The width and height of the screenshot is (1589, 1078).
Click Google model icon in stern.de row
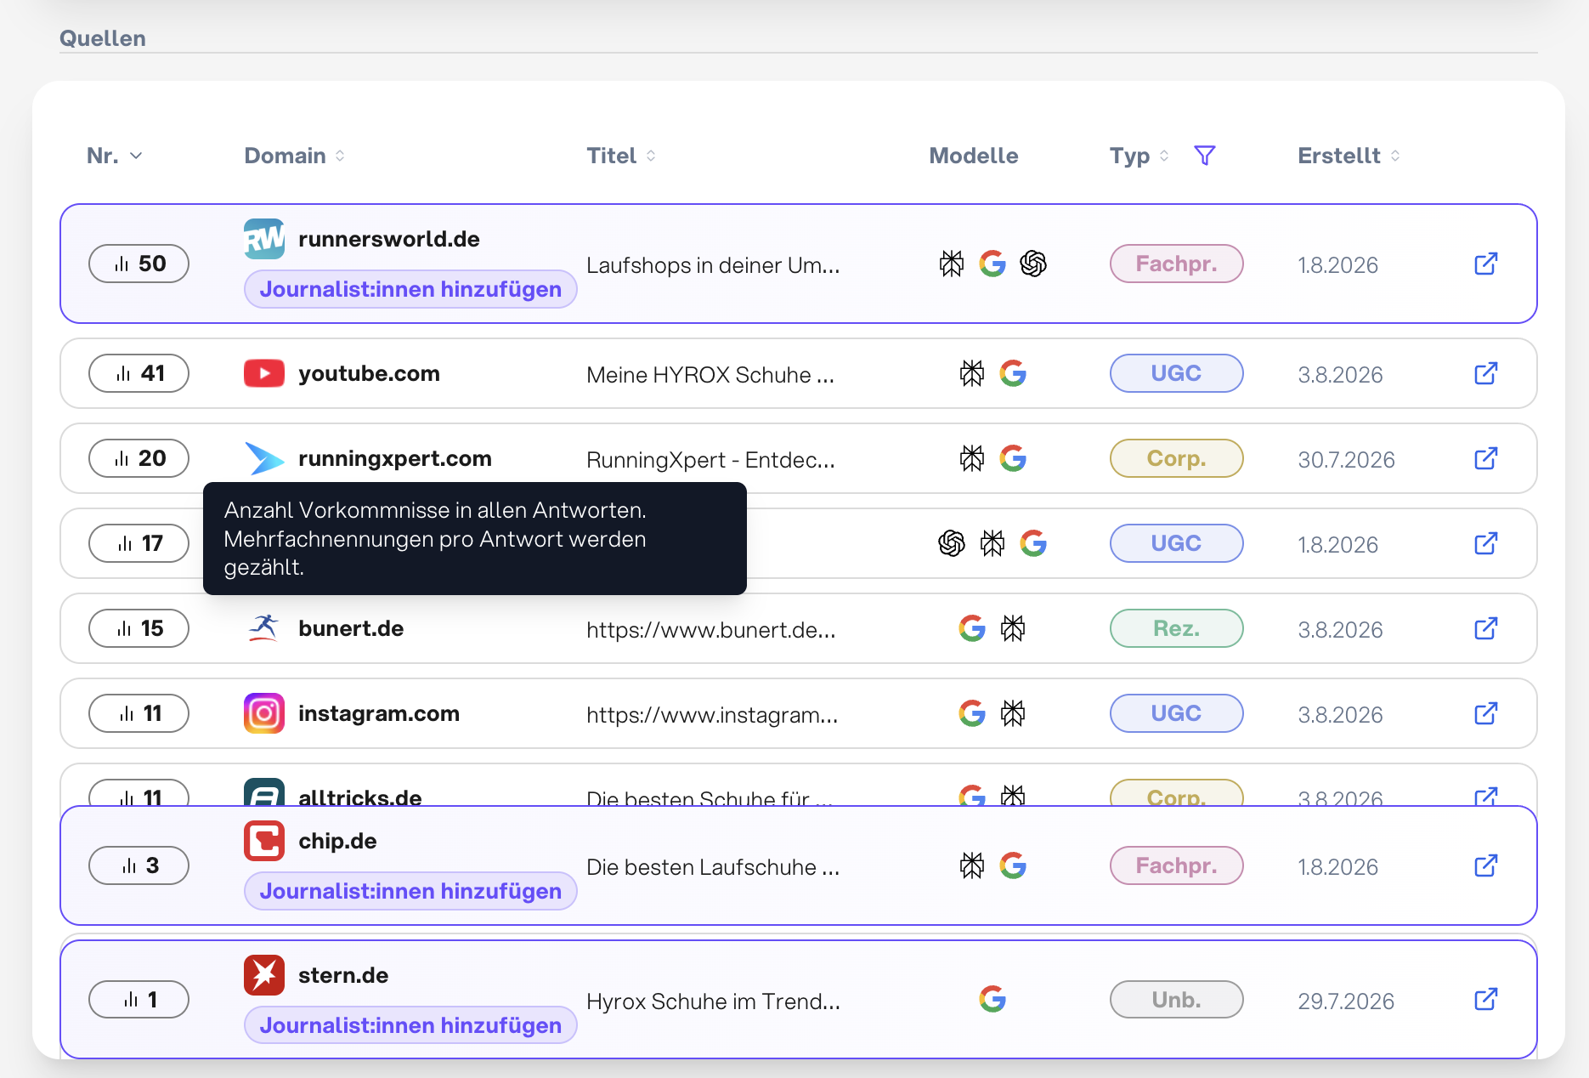[992, 999]
